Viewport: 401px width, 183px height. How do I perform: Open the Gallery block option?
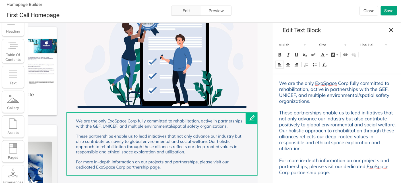13,102
